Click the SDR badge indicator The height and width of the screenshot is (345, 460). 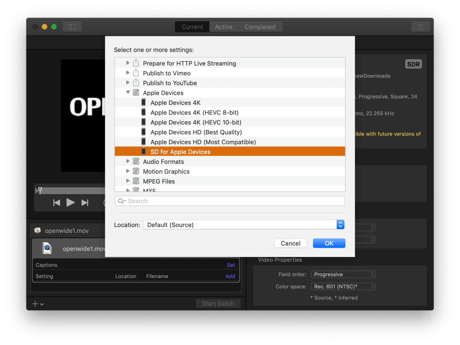point(413,64)
